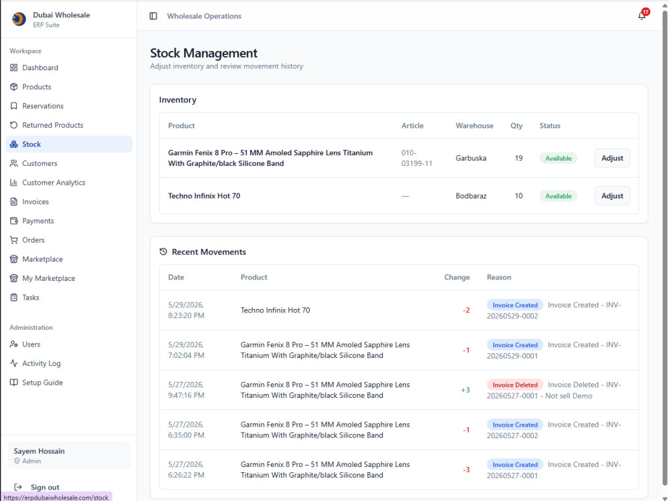Click the Invoice Deleted badge
The width and height of the screenshot is (669, 501).
click(x=515, y=385)
